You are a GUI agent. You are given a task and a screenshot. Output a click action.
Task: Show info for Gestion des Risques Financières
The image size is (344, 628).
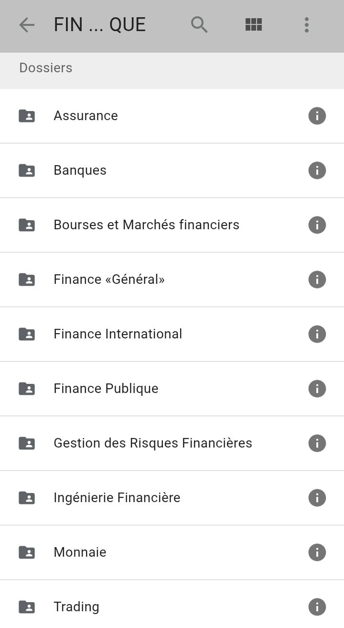pos(317,443)
